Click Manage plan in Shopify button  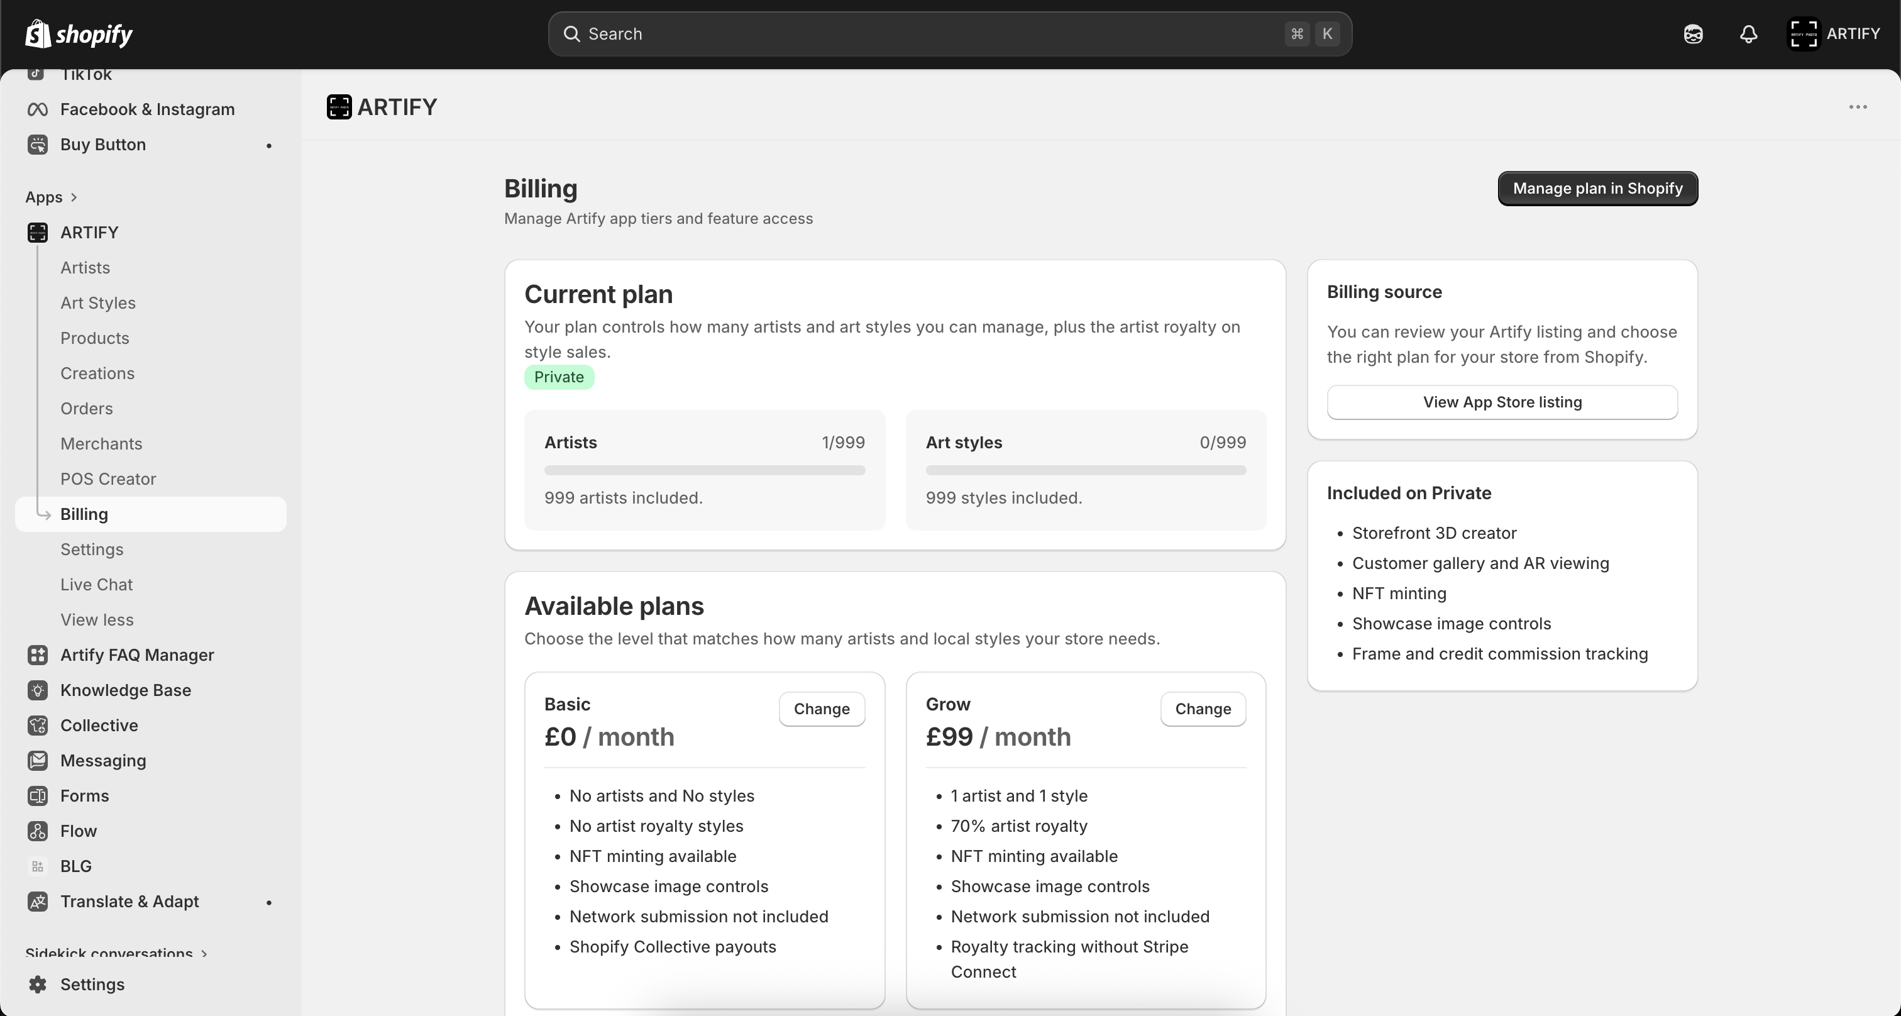point(1598,189)
